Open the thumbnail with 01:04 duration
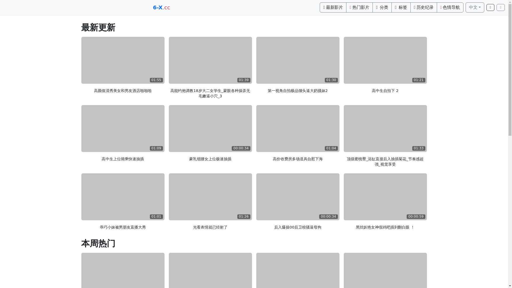 point(298,129)
